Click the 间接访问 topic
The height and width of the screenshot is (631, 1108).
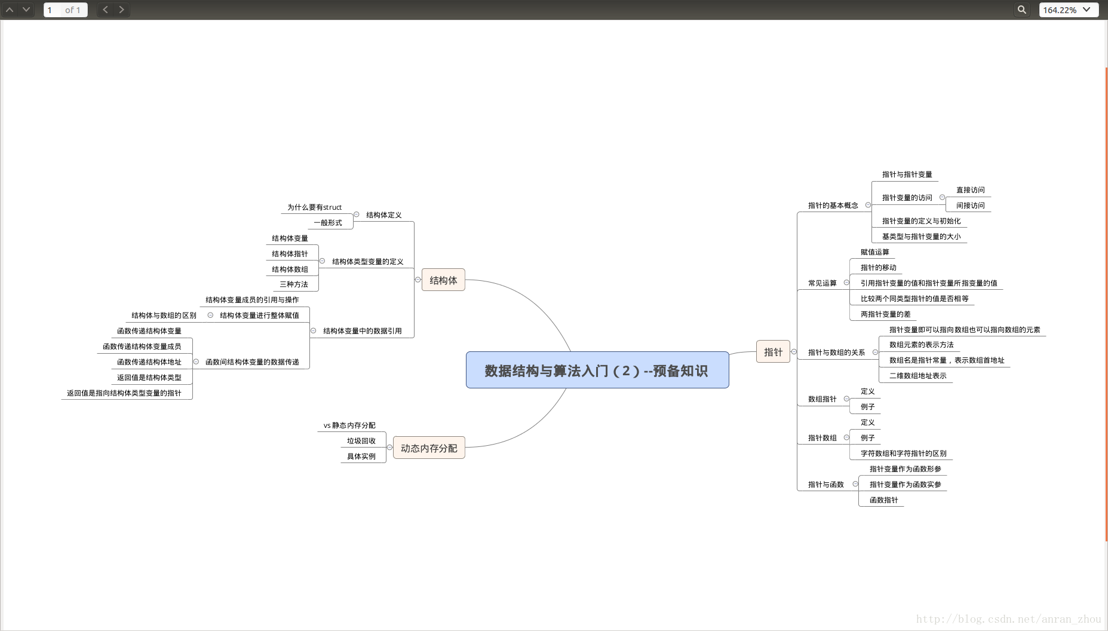(x=971, y=206)
